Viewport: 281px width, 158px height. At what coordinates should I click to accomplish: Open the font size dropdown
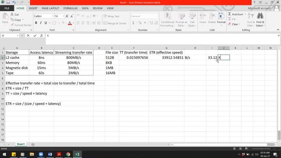coord(63,16)
